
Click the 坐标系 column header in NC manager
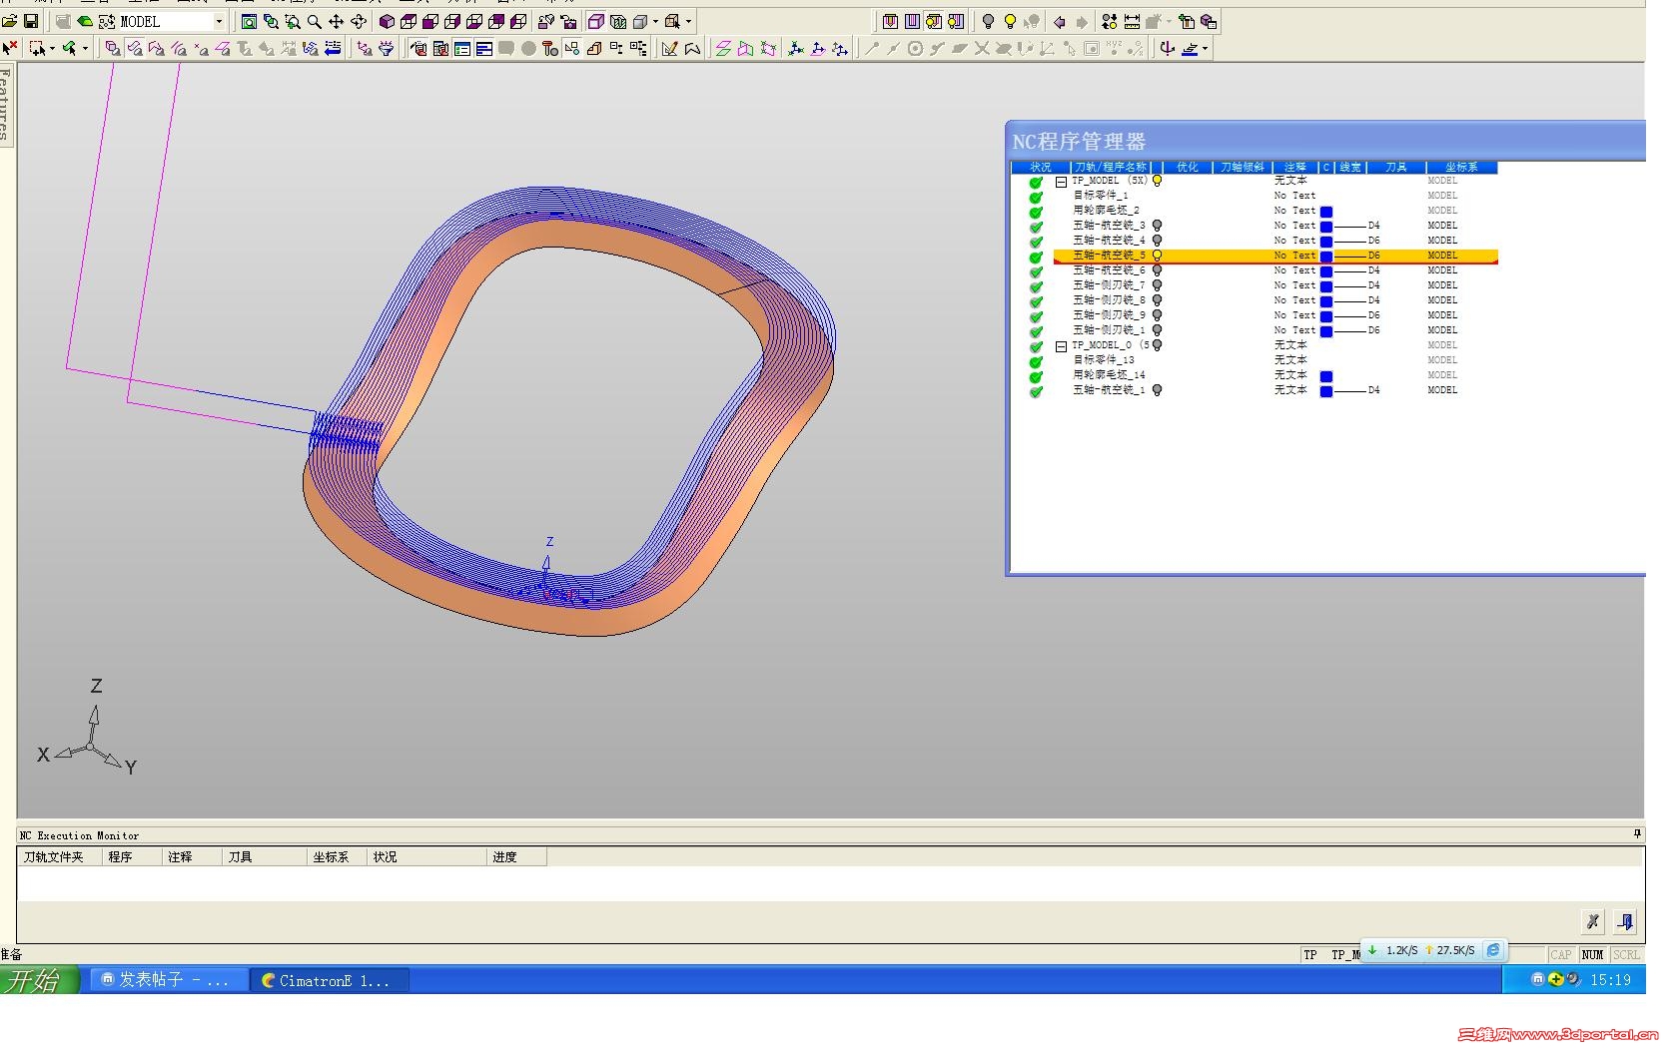tap(1461, 167)
